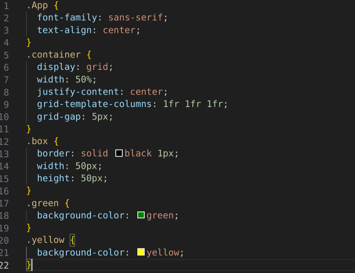
Task: Click the grid-template-columns property
Action: tap(95, 104)
